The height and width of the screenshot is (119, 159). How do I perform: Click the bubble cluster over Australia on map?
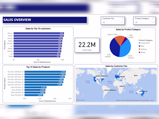(x=142, y=93)
